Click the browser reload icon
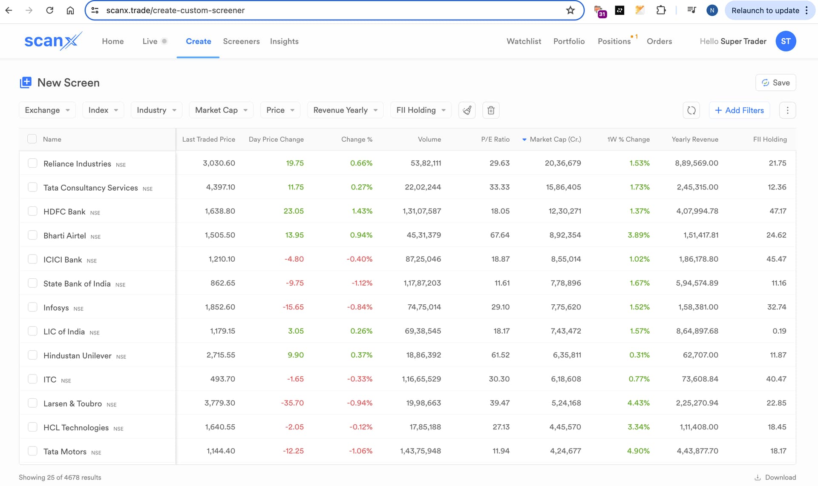Image resolution: width=818 pixels, height=486 pixels. (50, 10)
